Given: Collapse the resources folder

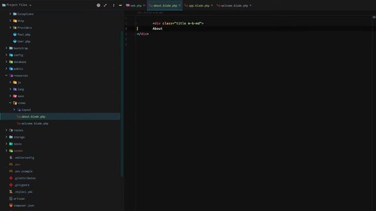Looking at the screenshot, I should 6,76.
